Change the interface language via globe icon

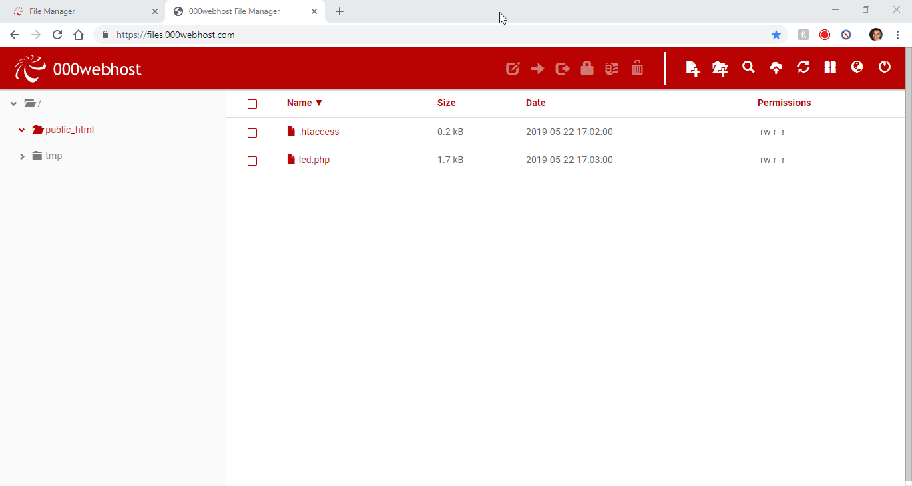(x=857, y=67)
